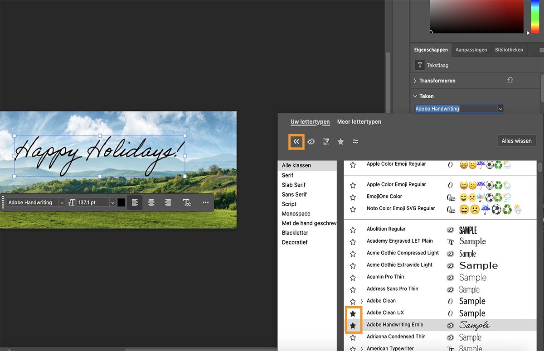Show only variable fonts with TT icon
544x351 pixels.
[x=325, y=141]
